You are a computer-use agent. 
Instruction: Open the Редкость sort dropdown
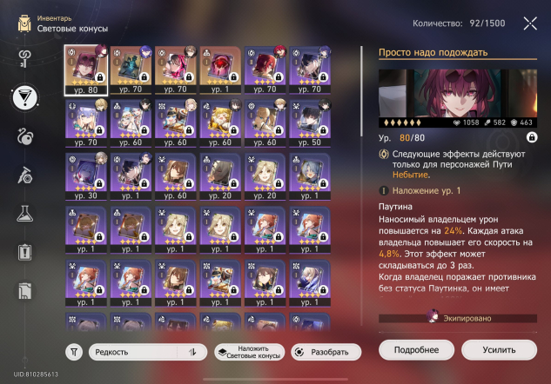coord(133,352)
